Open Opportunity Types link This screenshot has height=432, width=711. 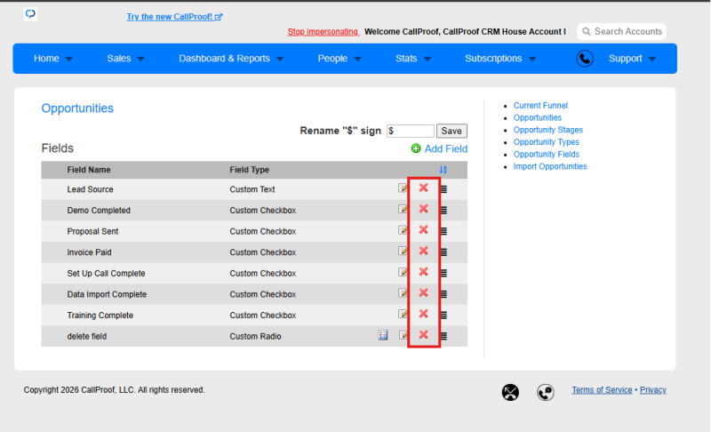[x=547, y=142]
